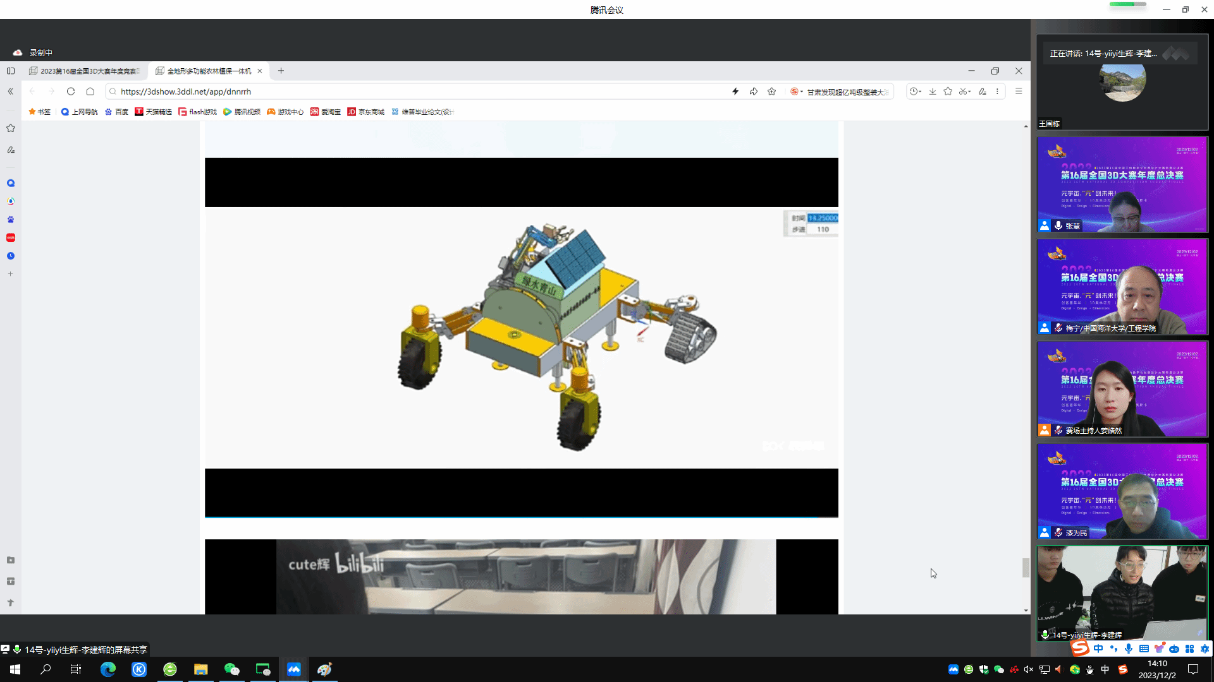The image size is (1214, 682).
Task: Open the browser hamburger menu
Action: point(1019,92)
